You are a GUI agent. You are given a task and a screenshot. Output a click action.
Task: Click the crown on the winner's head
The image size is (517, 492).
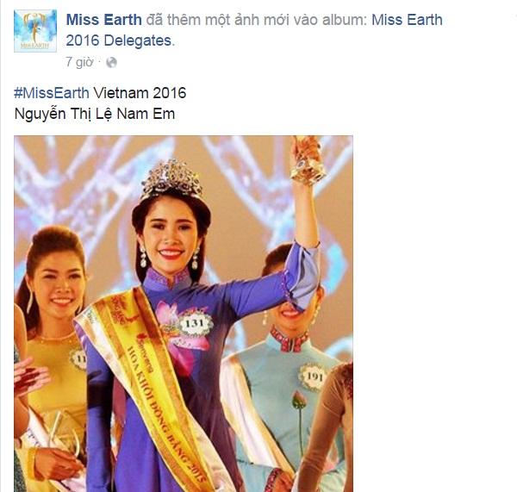pyautogui.click(x=171, y=178)
